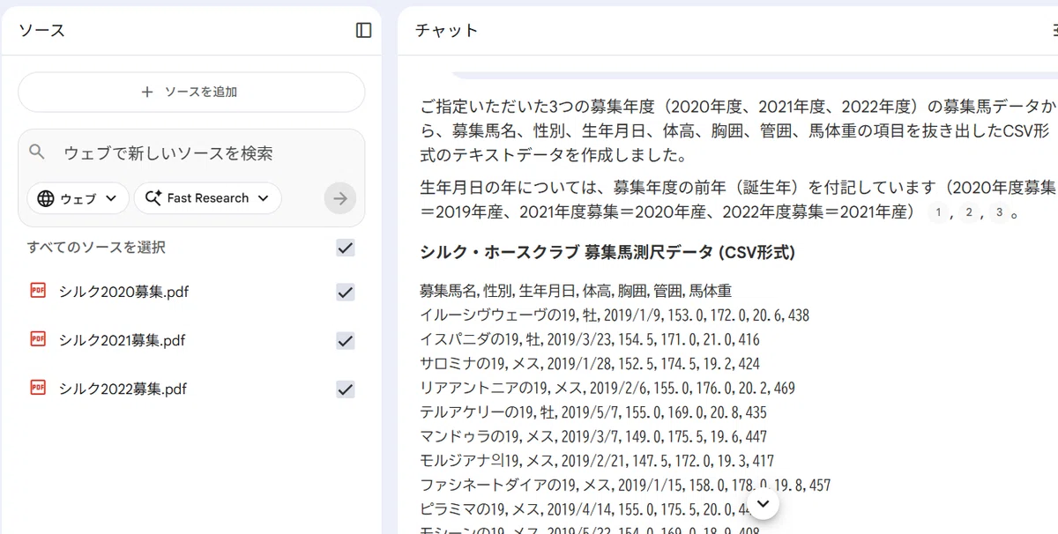Click the arrow submit button in search box
The width and height of the screenshot is (1058, 534).
pos(339,198)
